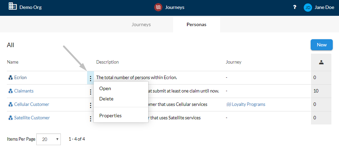Open the Items Per Page dropdown
The image size is (339, 152).
pos(49,139)
